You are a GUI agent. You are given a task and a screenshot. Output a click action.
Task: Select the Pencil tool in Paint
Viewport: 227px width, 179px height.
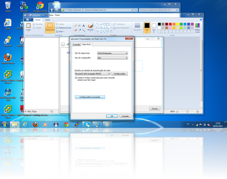(76, 26)
